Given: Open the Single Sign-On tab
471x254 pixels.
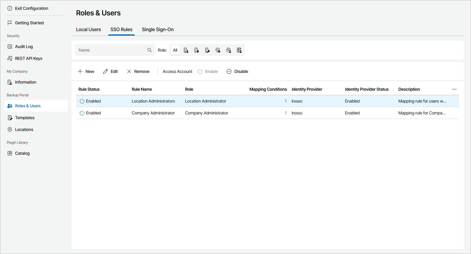Looking at the screenshot, I should pos(158,30).
